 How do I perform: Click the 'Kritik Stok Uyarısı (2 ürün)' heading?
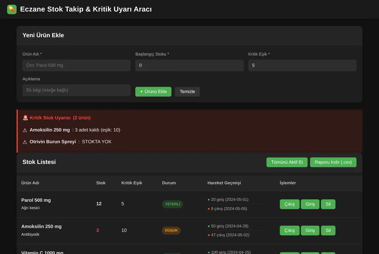(60, 118)
